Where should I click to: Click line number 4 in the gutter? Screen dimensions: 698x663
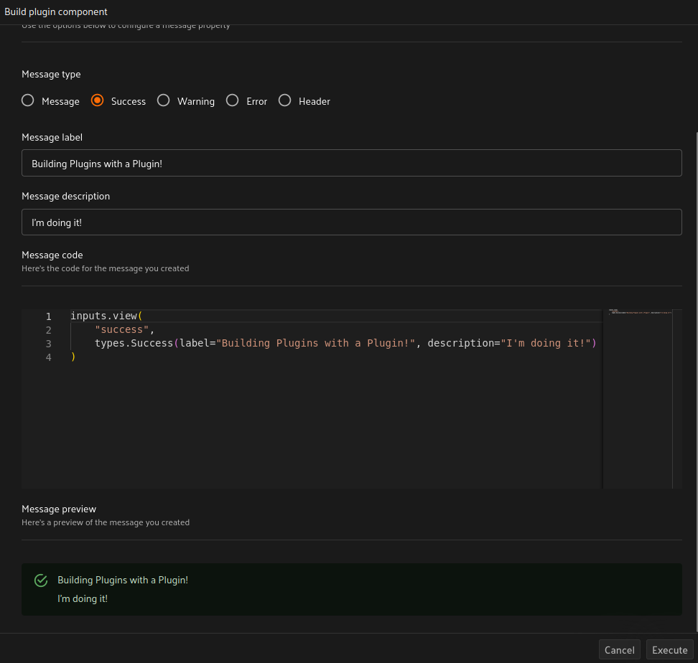49,357
